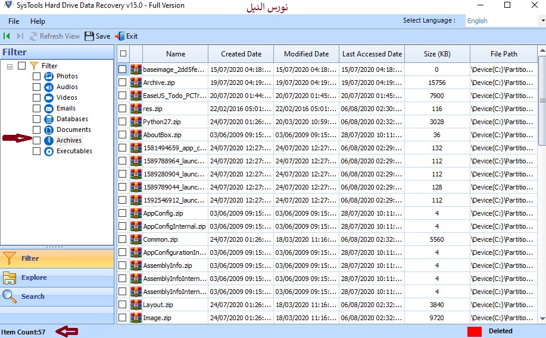
Task: Click the Audios speaker icon
Action: click(49, 87)
